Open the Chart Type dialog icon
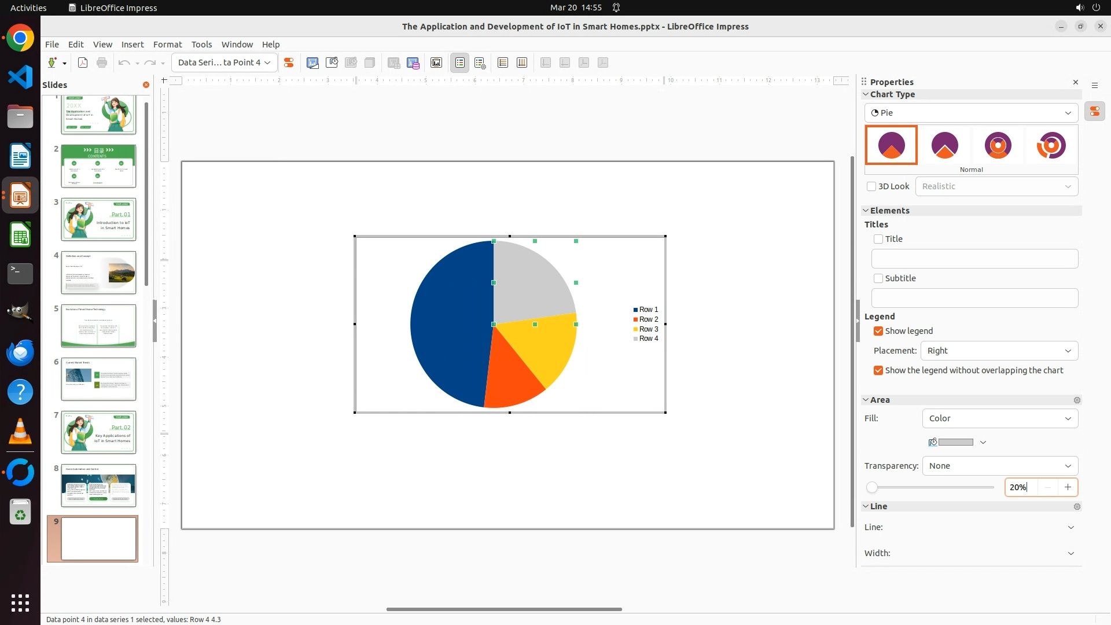 [x=312, y=62]
